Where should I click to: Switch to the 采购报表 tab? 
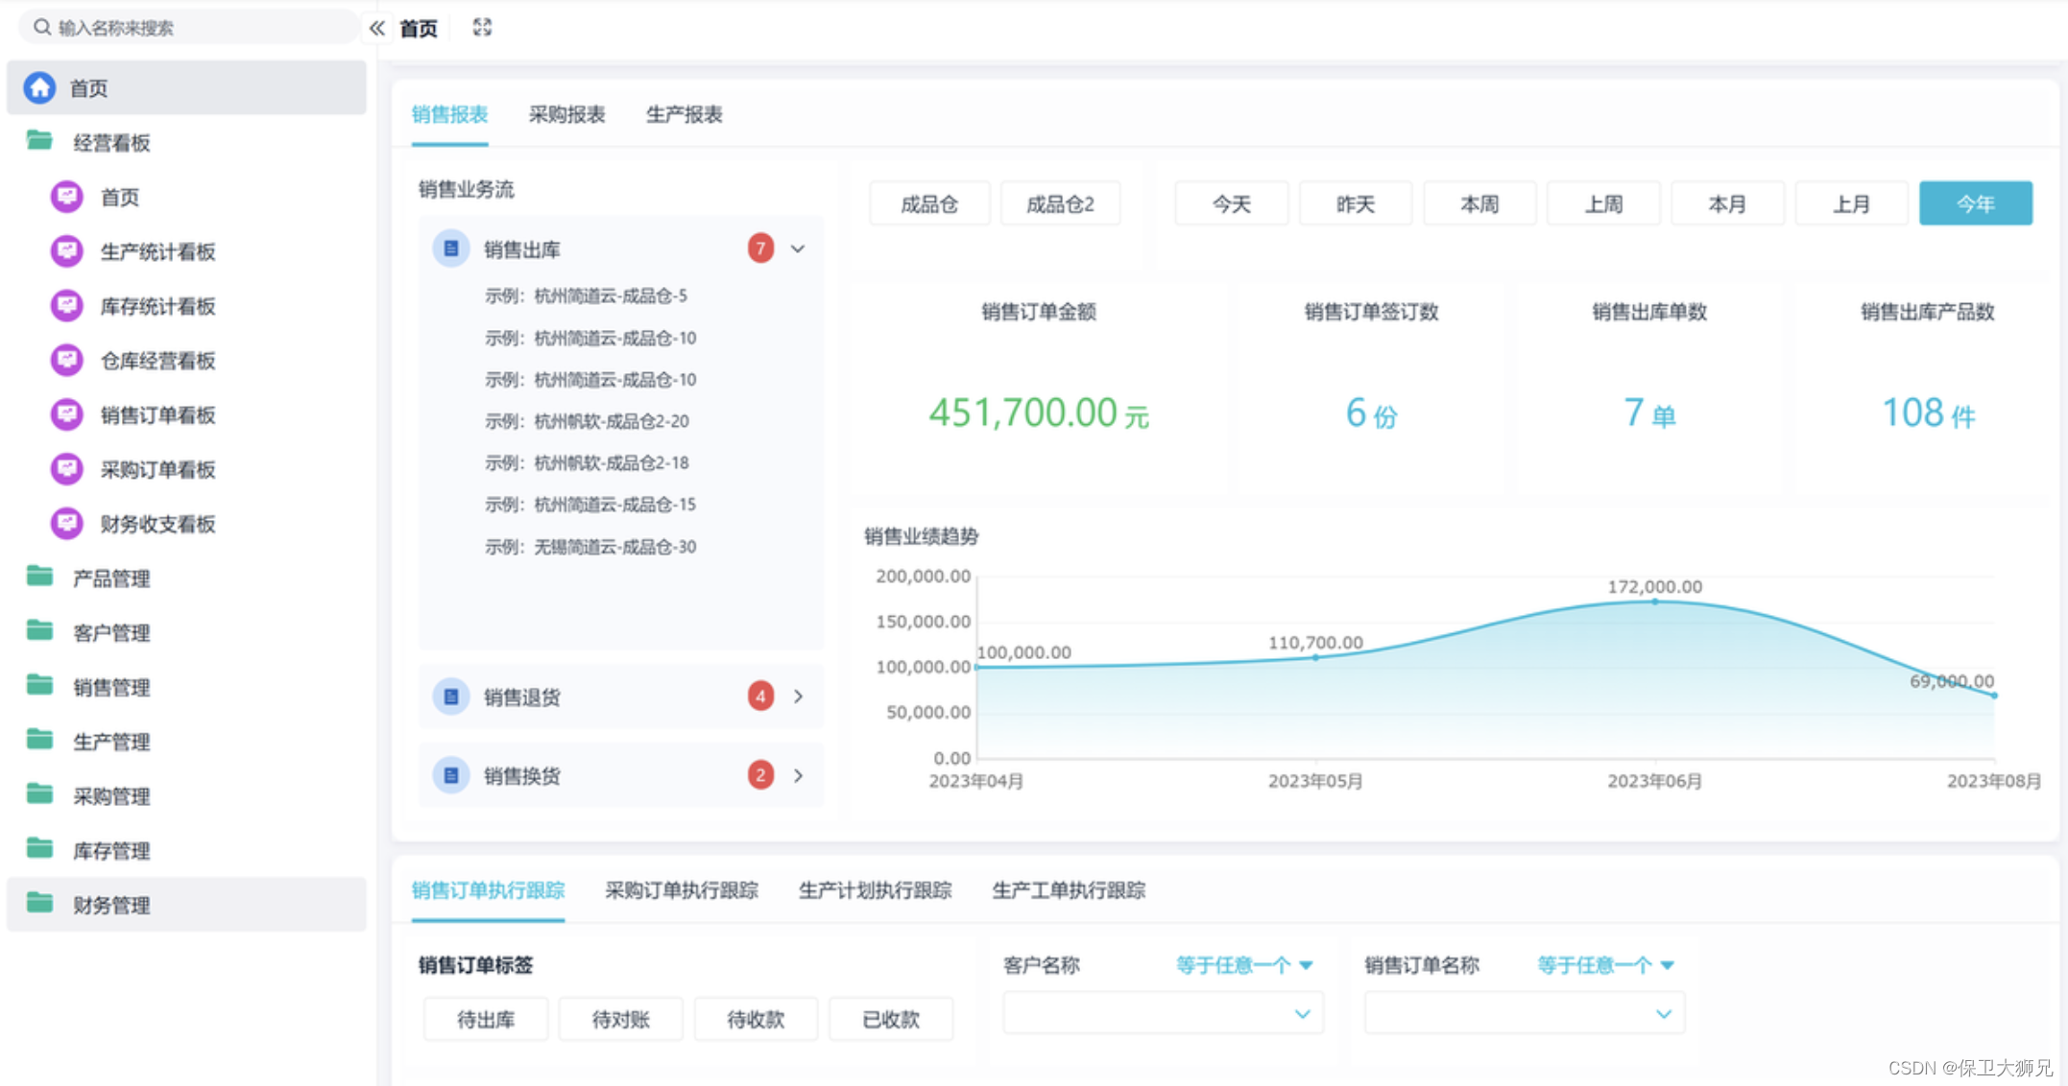[x=566, y=114]
